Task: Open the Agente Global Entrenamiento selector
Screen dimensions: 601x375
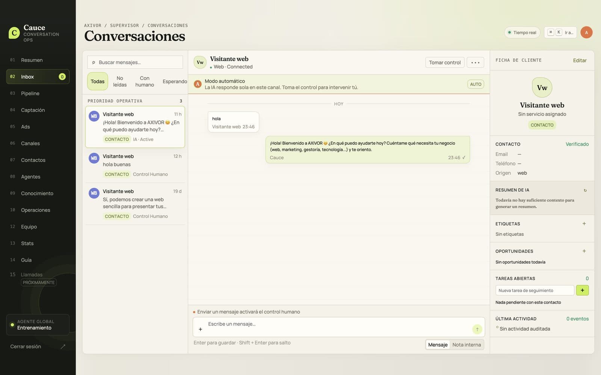Action: 38,325
